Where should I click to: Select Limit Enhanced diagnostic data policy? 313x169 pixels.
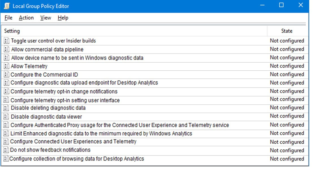tap(101, 134)
